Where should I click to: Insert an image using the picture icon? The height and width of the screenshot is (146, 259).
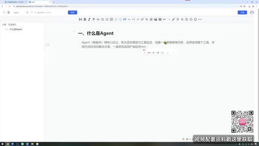click(x=155, y=19)
